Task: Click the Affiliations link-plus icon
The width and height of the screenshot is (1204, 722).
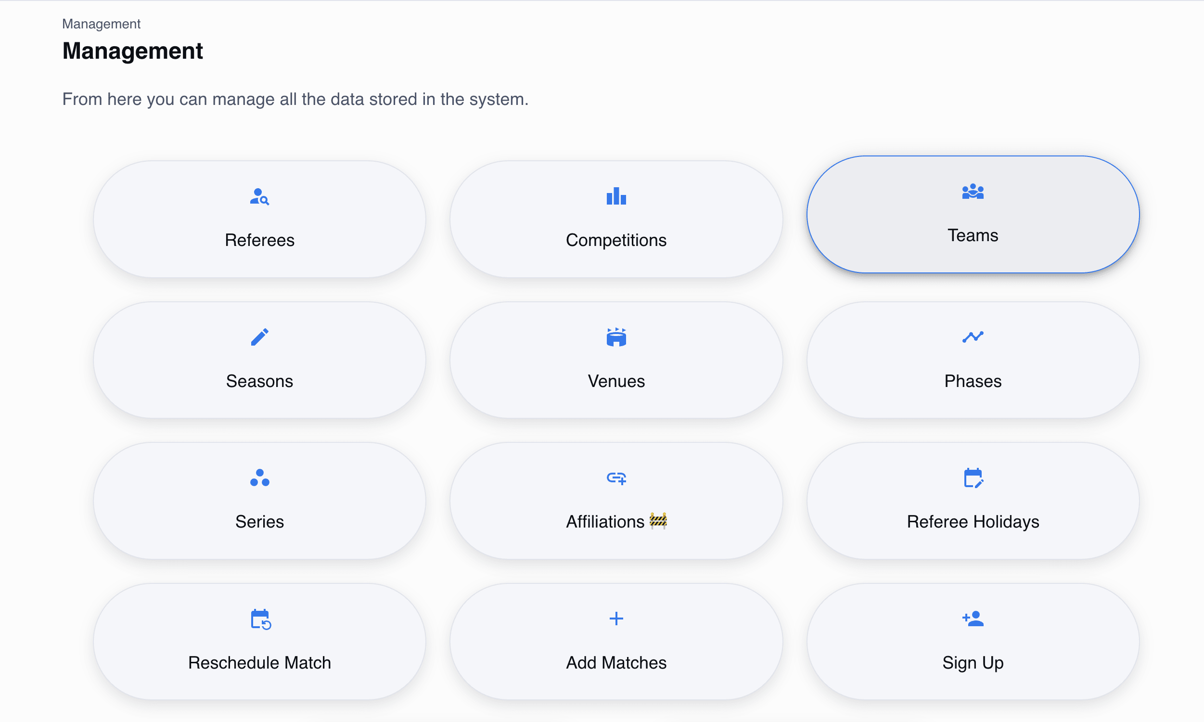Action: [616, 478]
